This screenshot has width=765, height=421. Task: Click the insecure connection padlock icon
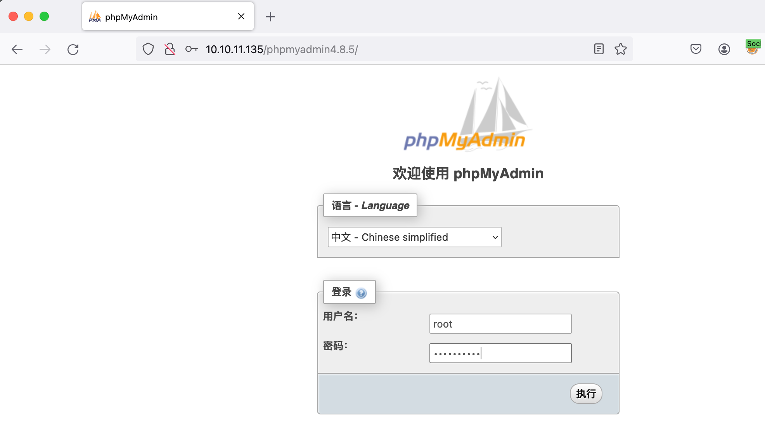(170, 49)
